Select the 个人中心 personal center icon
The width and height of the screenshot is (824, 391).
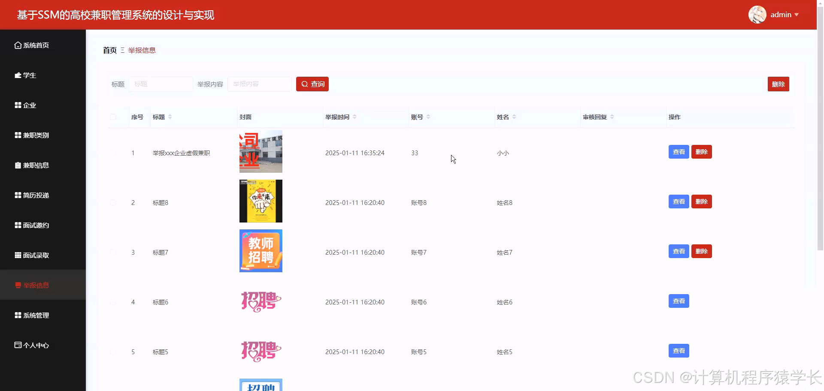[18, 345]
